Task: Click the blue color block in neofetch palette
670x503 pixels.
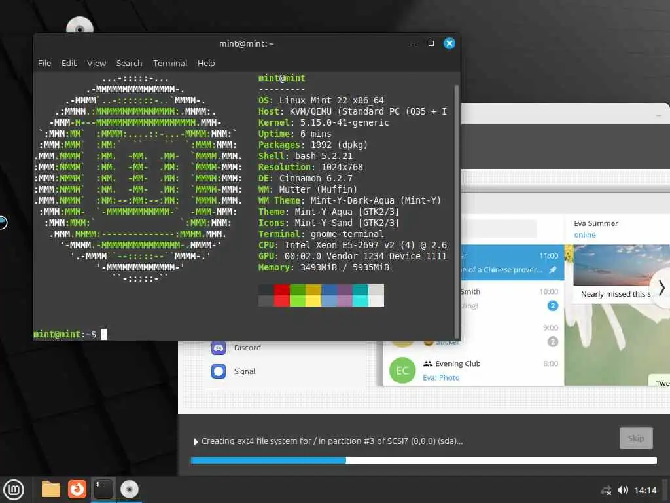Action: (329, 295)
